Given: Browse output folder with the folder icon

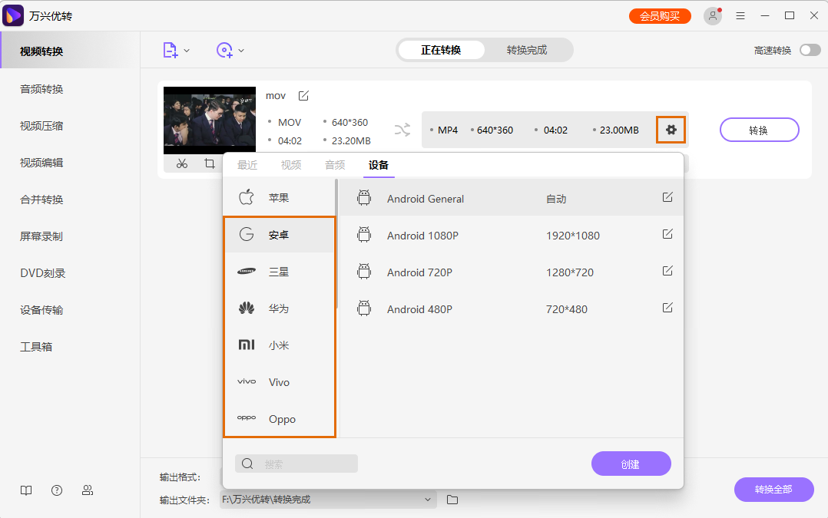Looking at the screenshot, I should (452, 499).
